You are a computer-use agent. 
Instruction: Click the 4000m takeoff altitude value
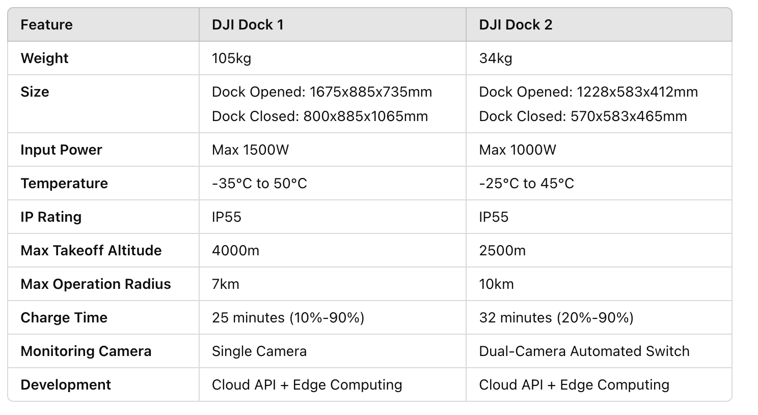pos(235,251)
